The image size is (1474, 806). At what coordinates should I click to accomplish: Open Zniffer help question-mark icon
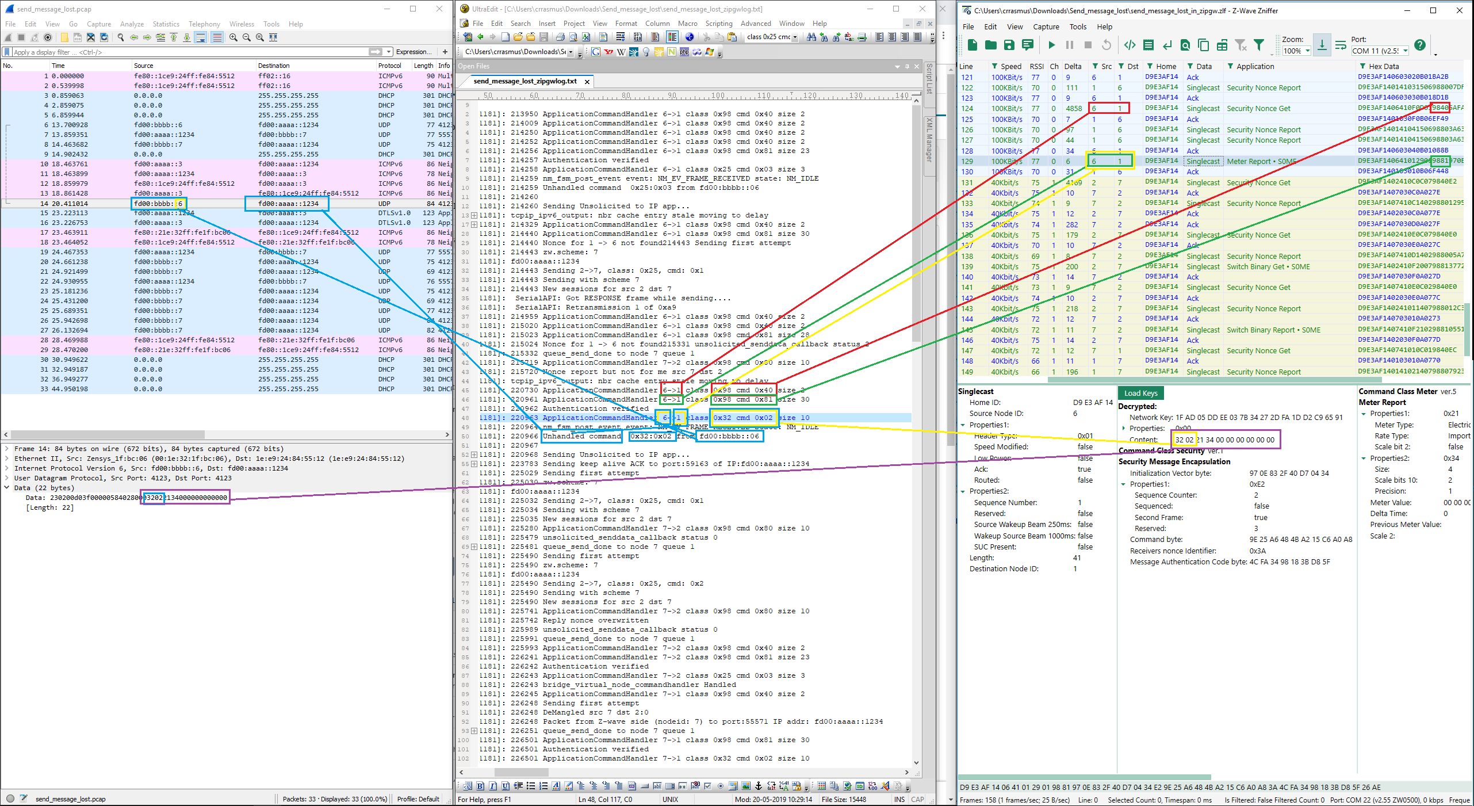click(1419, 45)
